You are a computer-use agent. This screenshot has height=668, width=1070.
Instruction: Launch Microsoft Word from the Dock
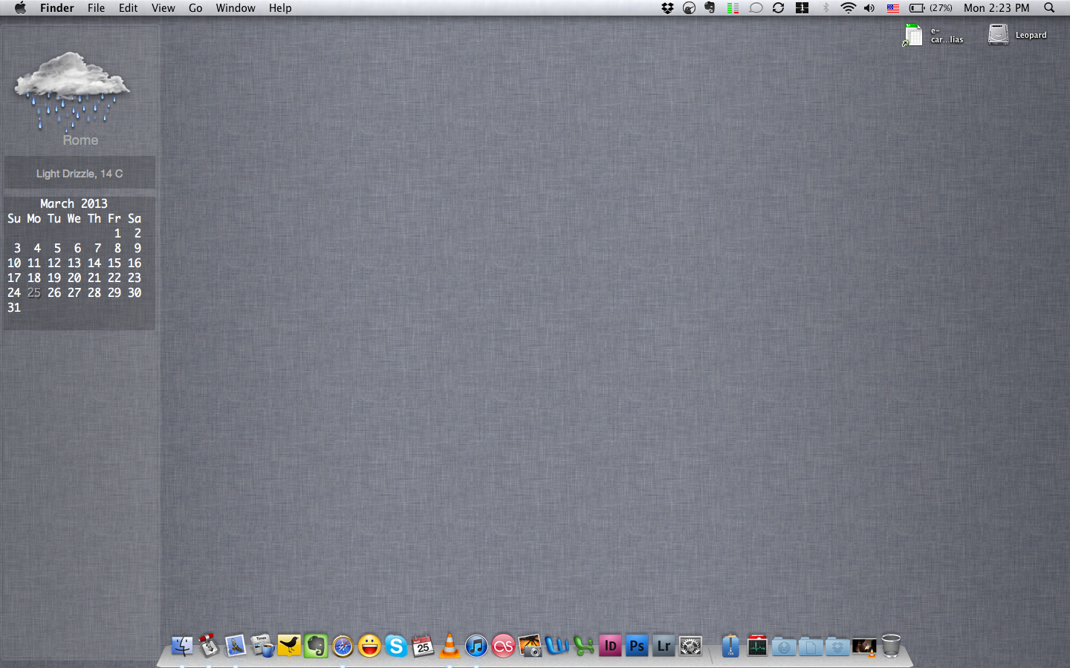coord(557,646)
